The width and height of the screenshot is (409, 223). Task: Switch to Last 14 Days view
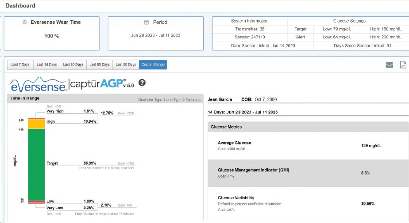tap(46, 65)
